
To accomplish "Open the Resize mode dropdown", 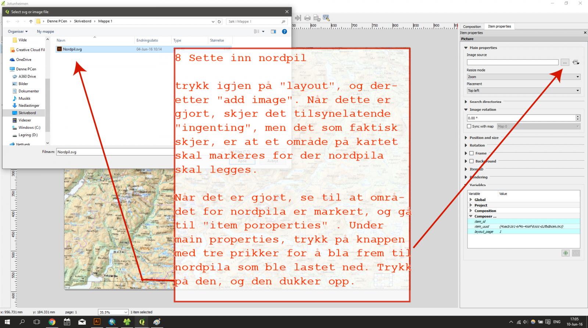I will pos(523,77).
